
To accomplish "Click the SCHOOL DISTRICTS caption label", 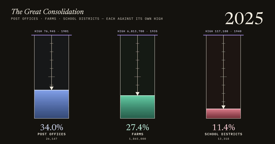I will tap(223, 134).
